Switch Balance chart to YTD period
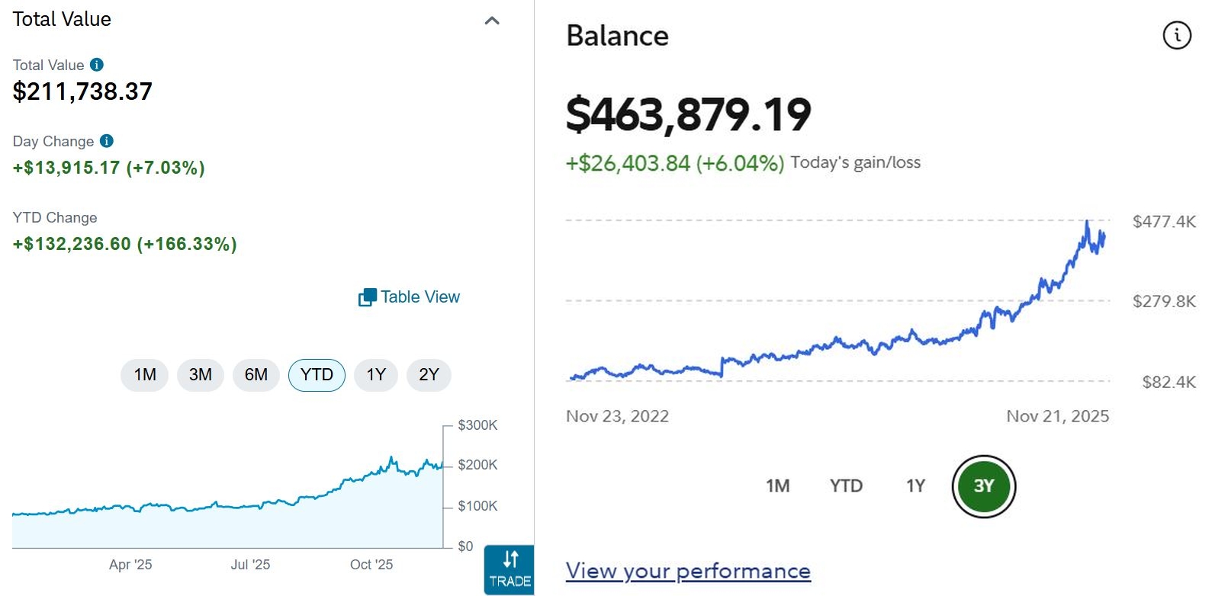 pyautogui.click(x=846, y=486)
